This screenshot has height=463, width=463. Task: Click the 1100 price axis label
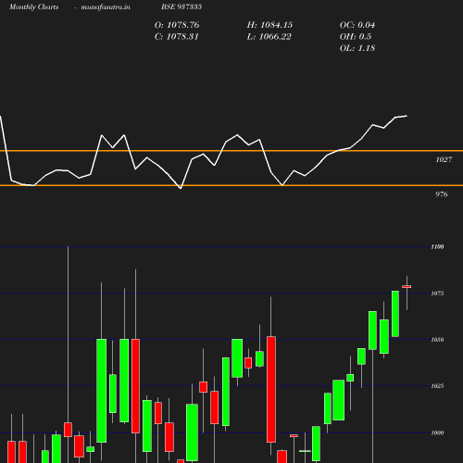(437, 246)
